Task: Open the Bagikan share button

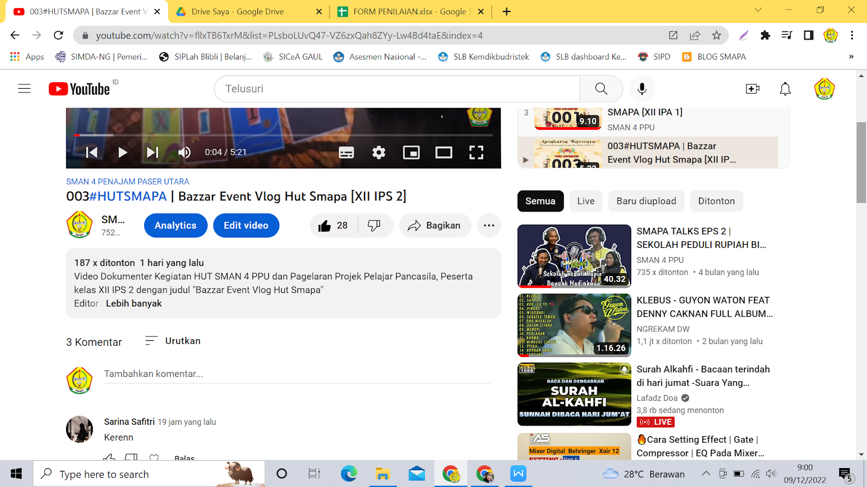Action: coord(435,226)
